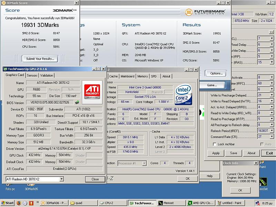Image resolution: width=276 pixels, height=207 pixels.
Task: Switch to 'untitled - Paint' taskbar button
Action: [x=230, y=203]
